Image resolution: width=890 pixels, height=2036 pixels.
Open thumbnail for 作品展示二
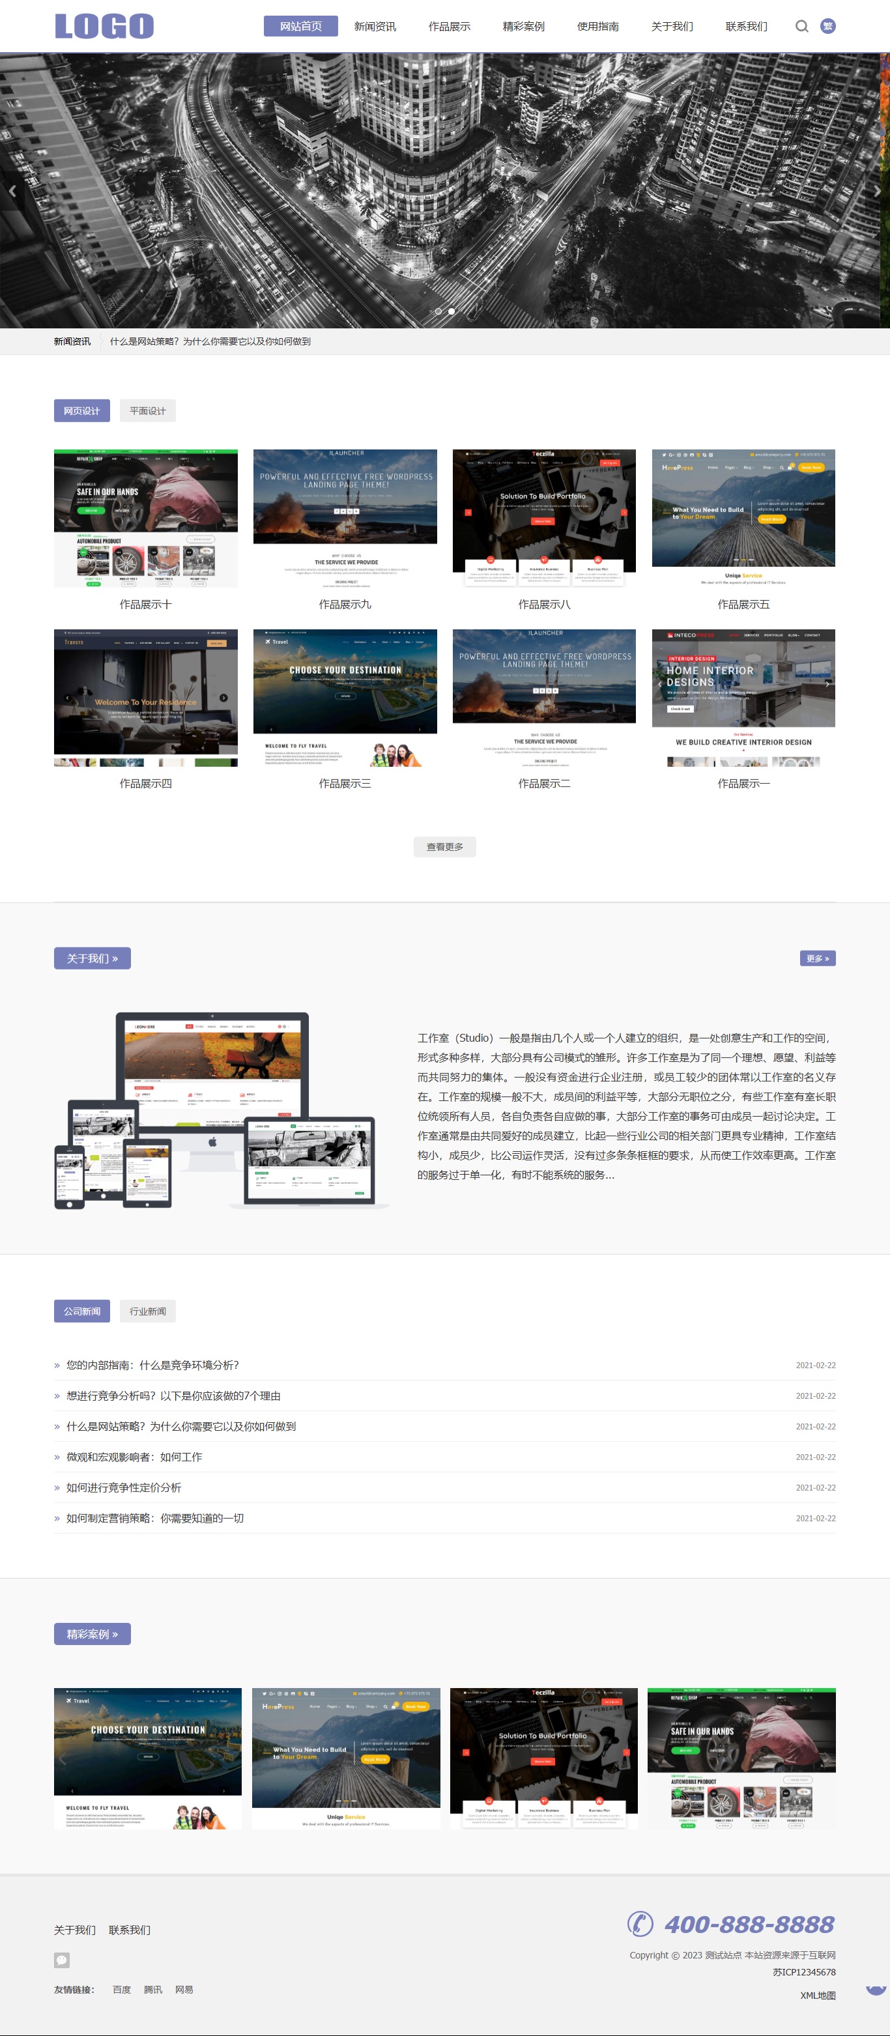pyautogui.click(x=544, y=698)
